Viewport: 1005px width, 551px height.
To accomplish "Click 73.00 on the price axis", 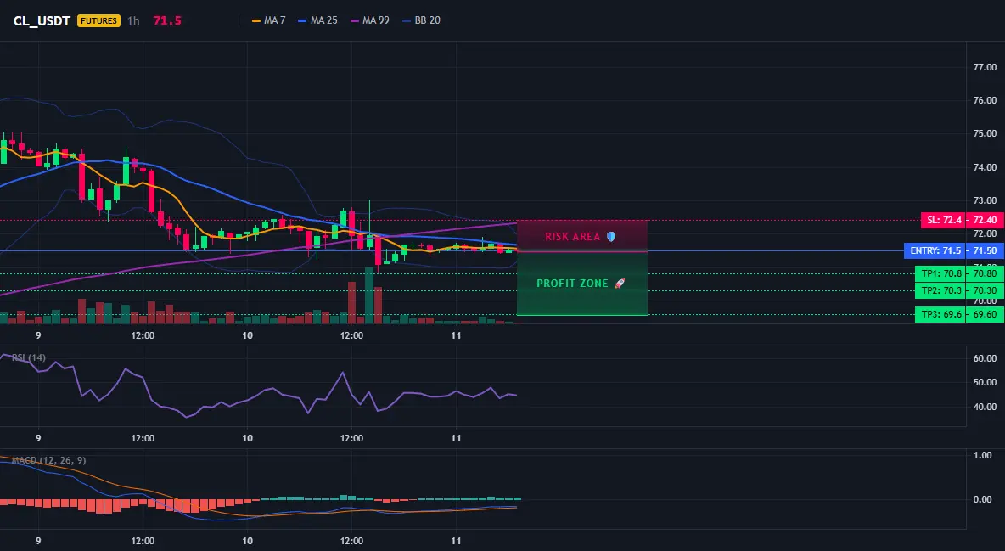I will click(985, 200).
